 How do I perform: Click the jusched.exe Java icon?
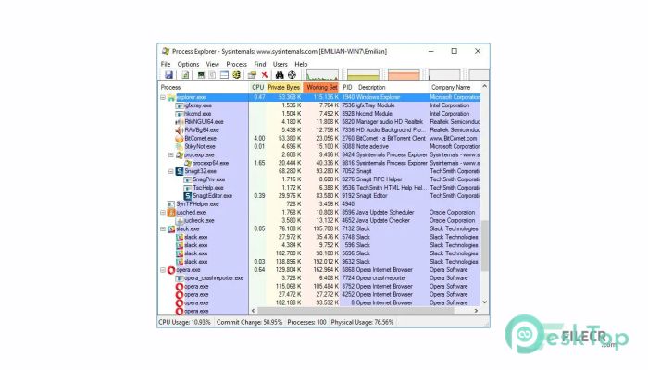171,212
